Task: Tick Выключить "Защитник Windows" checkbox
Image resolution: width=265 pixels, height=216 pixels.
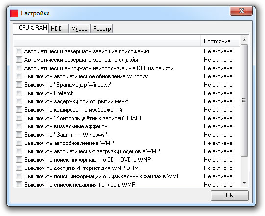Action: click(19, 134)
